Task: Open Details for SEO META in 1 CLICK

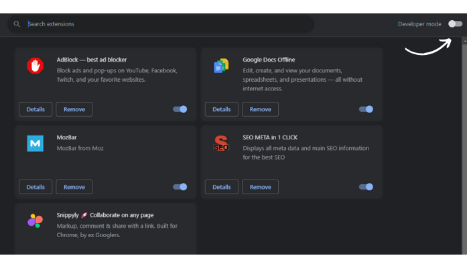Action: [x=222, y=187]
